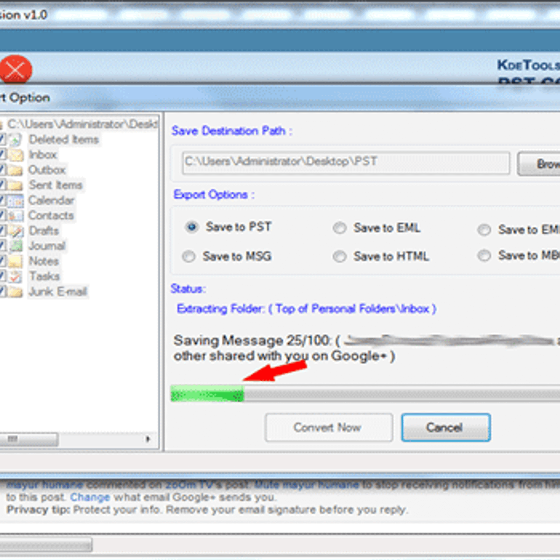560x560 pixels.
Task: Click the Deleted Items folder icon
Action: (x=15, y=140)
